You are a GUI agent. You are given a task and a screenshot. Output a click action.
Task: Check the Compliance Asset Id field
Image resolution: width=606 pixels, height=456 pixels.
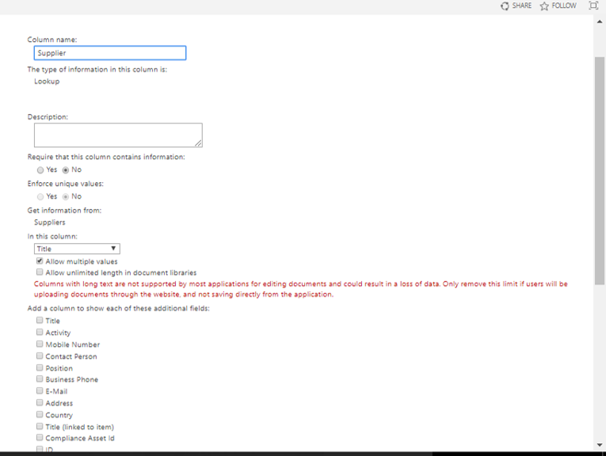(x=40, y=438)
